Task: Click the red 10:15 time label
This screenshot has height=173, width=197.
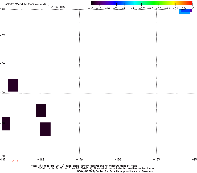Action: (x=14, y=162)
